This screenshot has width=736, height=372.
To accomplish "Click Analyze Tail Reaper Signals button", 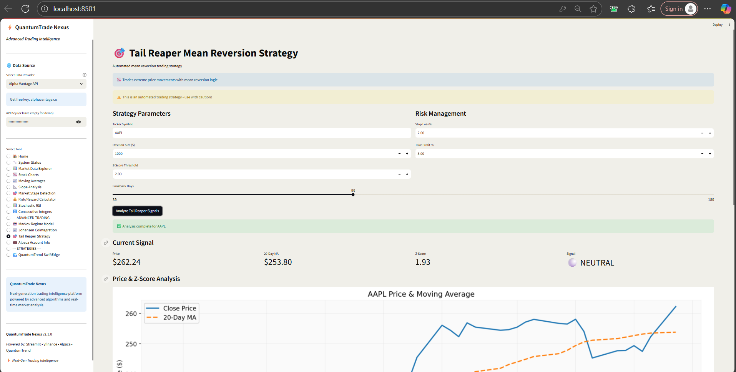I will click(137, 211).
